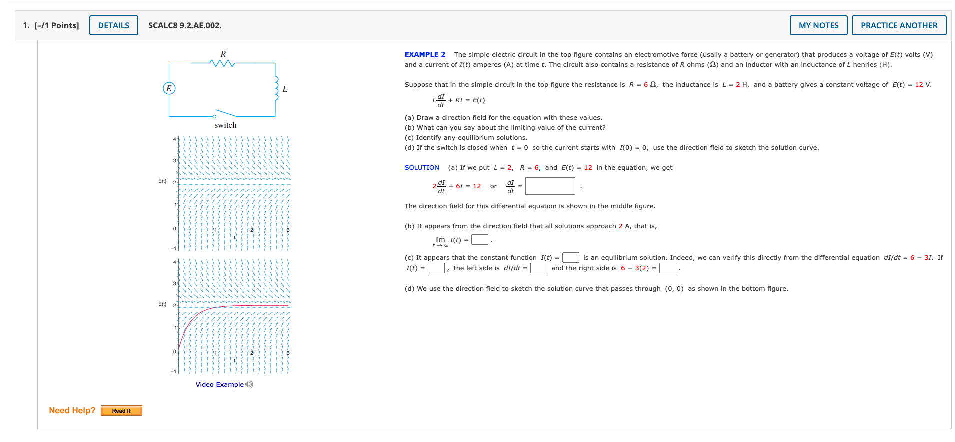Viewport: 955px width, 442px height.
Task: Click 'The direction field for this differential equation' sentence
Action: [530, 206]
